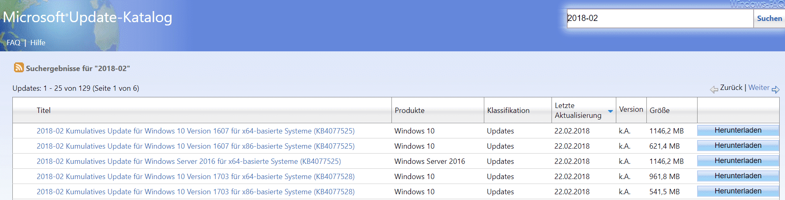Screen dimensions: 785x200
Task: Open the Hilfe link
Action: (38, 43)
